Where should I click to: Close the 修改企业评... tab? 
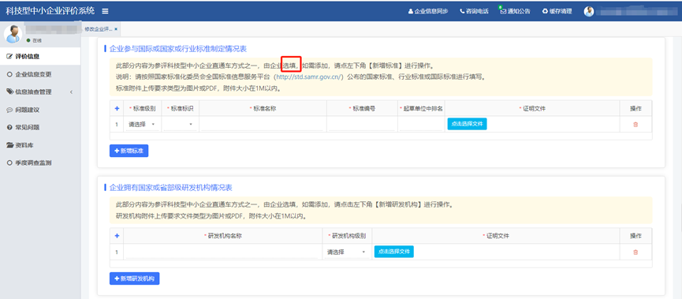[x=116, y=28]
